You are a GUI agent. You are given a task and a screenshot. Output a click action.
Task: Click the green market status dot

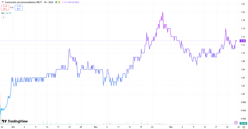[56, 2]
